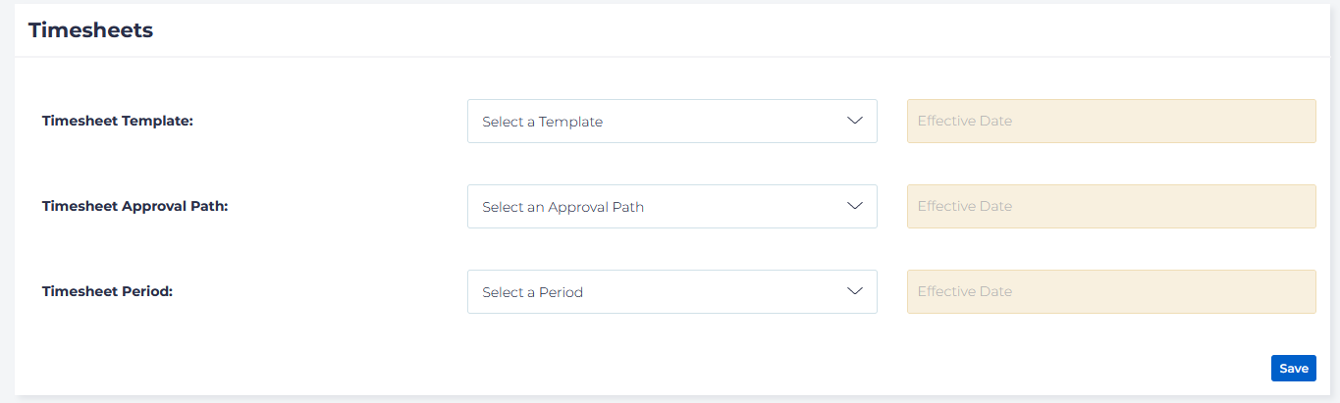The width and height of the screenshot is (1340, 403).
Task: Click Effective Date field for Approval Path
Action: [x=1110, y=206]
